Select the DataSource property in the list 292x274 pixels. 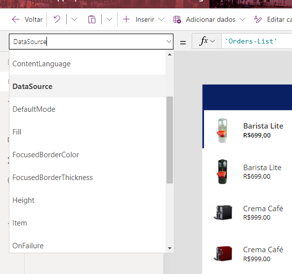[87, 86]
